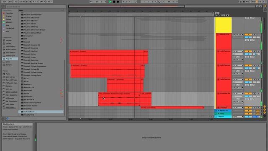The height and width of the screenshot is (151, 268).
Task: Select Tonal Balance Control plug-in
Action: (x=41, y=102)
